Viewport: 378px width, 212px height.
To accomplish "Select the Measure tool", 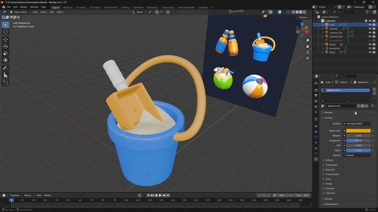I will (5, 75).
